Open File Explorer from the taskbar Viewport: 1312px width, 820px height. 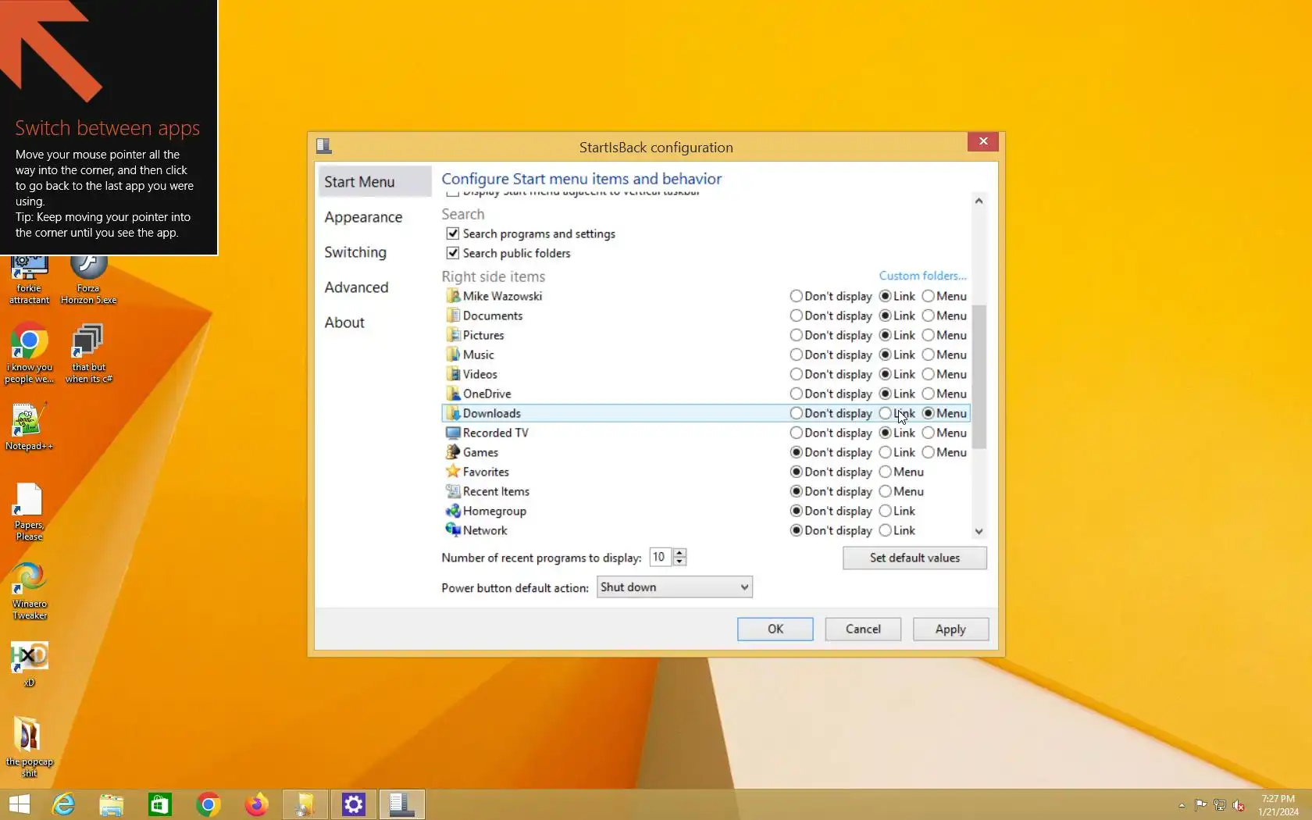(112, 804)
